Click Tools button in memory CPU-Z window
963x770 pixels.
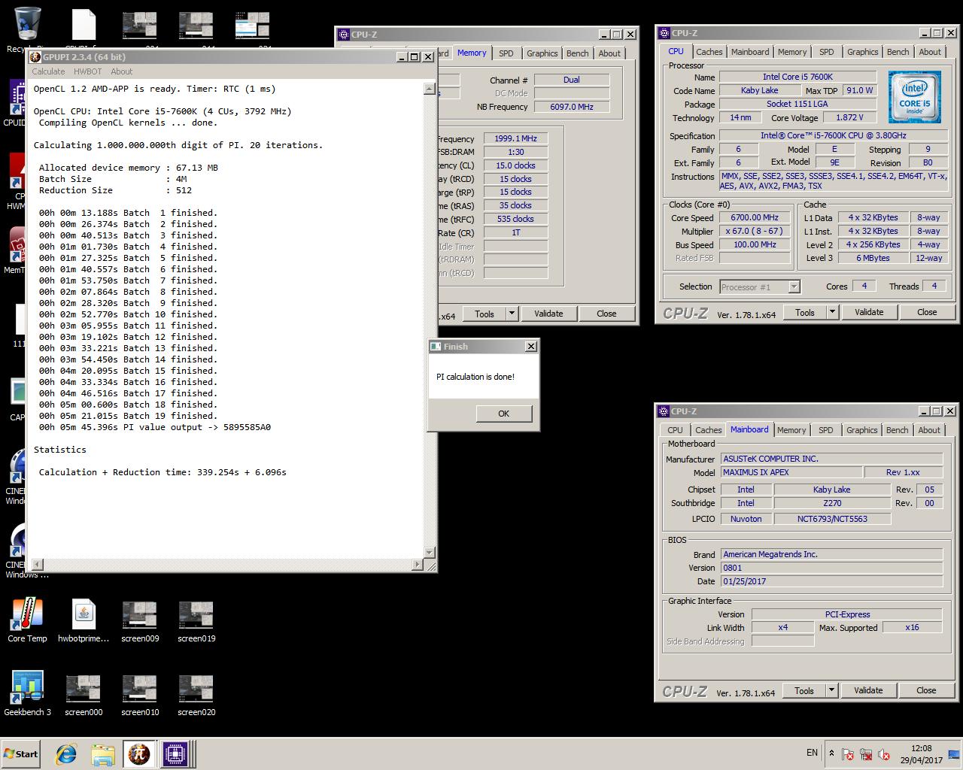coord(485,314)
